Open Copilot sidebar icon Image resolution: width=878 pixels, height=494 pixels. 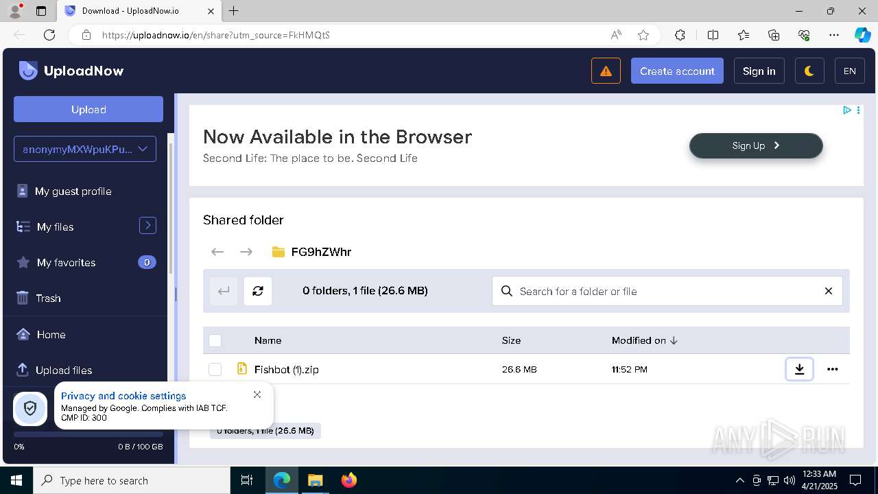862,35
